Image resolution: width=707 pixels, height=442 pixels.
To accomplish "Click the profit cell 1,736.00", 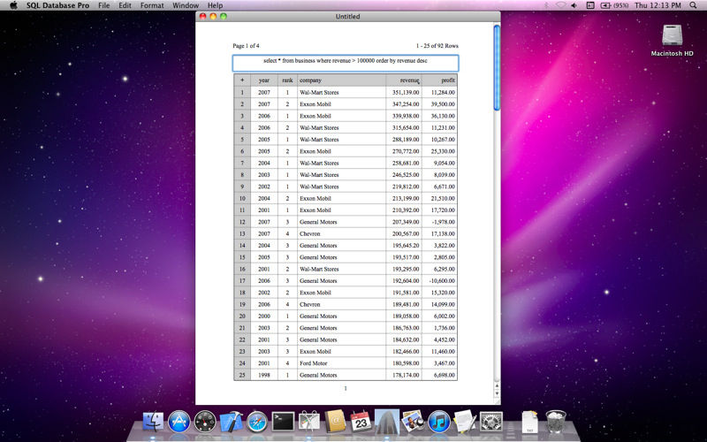I will [x=439, y=328].
